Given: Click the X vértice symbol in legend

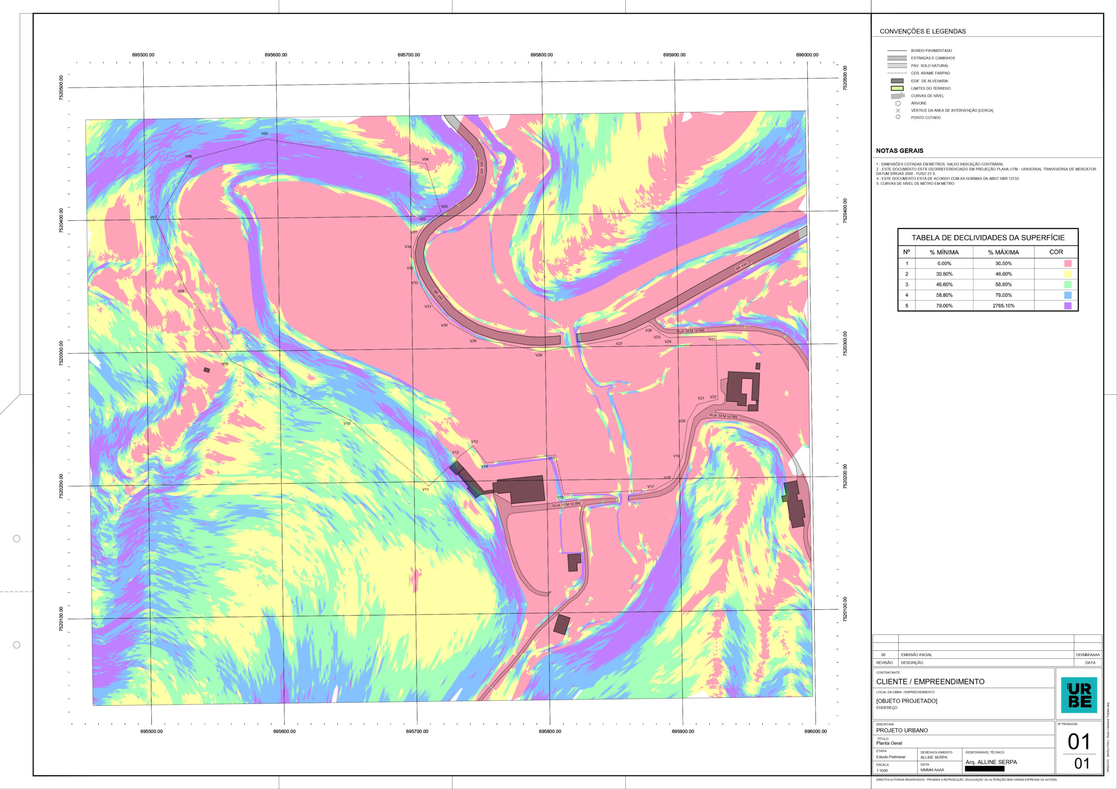Looking at the screenshot, I should click(x=898, y=110).
